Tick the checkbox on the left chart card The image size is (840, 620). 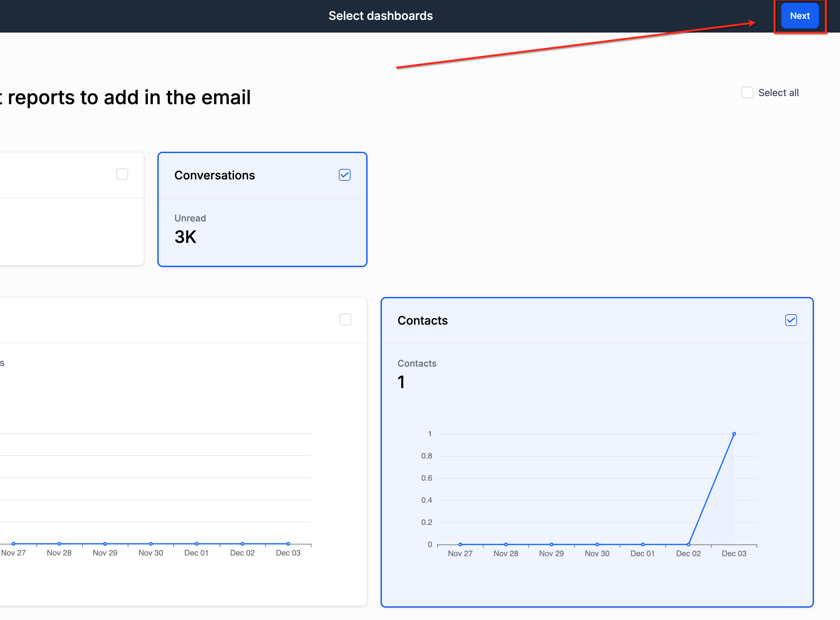345,320
